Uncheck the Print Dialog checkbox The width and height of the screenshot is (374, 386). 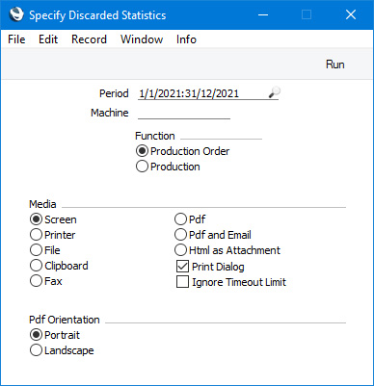point(182,267)
